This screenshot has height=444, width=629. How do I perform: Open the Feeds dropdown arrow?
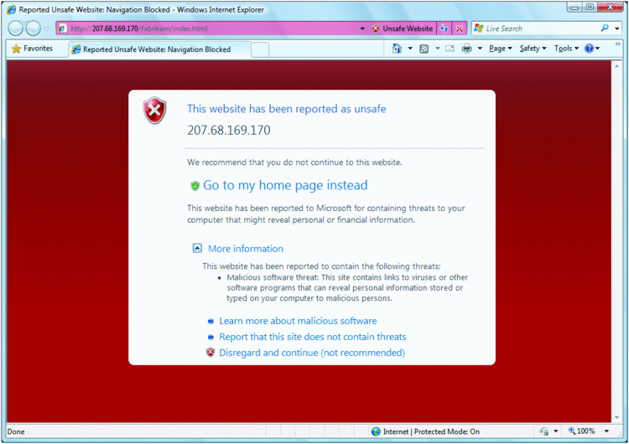438,49
